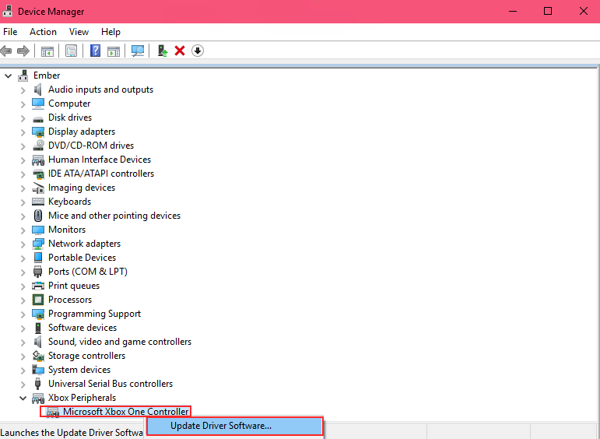Image resolution: width=600 pixels, height=439 pixels.
Task: Click the Processors label text
Action: tap(70, 300)
